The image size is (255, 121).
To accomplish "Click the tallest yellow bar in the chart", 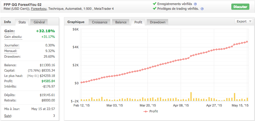I will [191, 96].
